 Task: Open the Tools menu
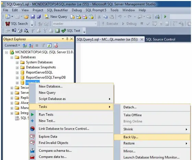coord(115,10)
